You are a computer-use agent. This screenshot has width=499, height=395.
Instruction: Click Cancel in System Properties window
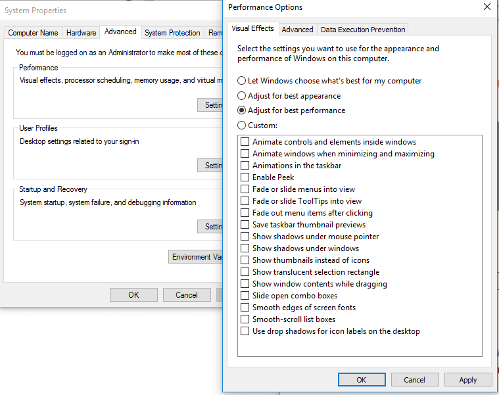pyautogui.click(x=187, y=295)
